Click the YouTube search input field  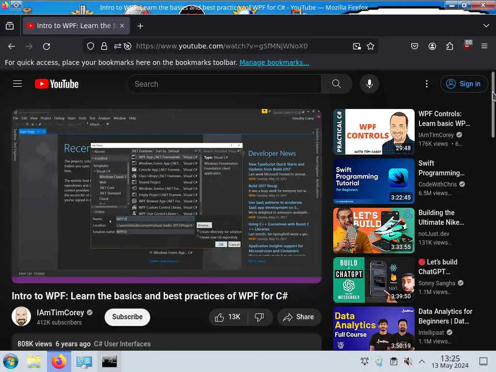coord(224,84)
